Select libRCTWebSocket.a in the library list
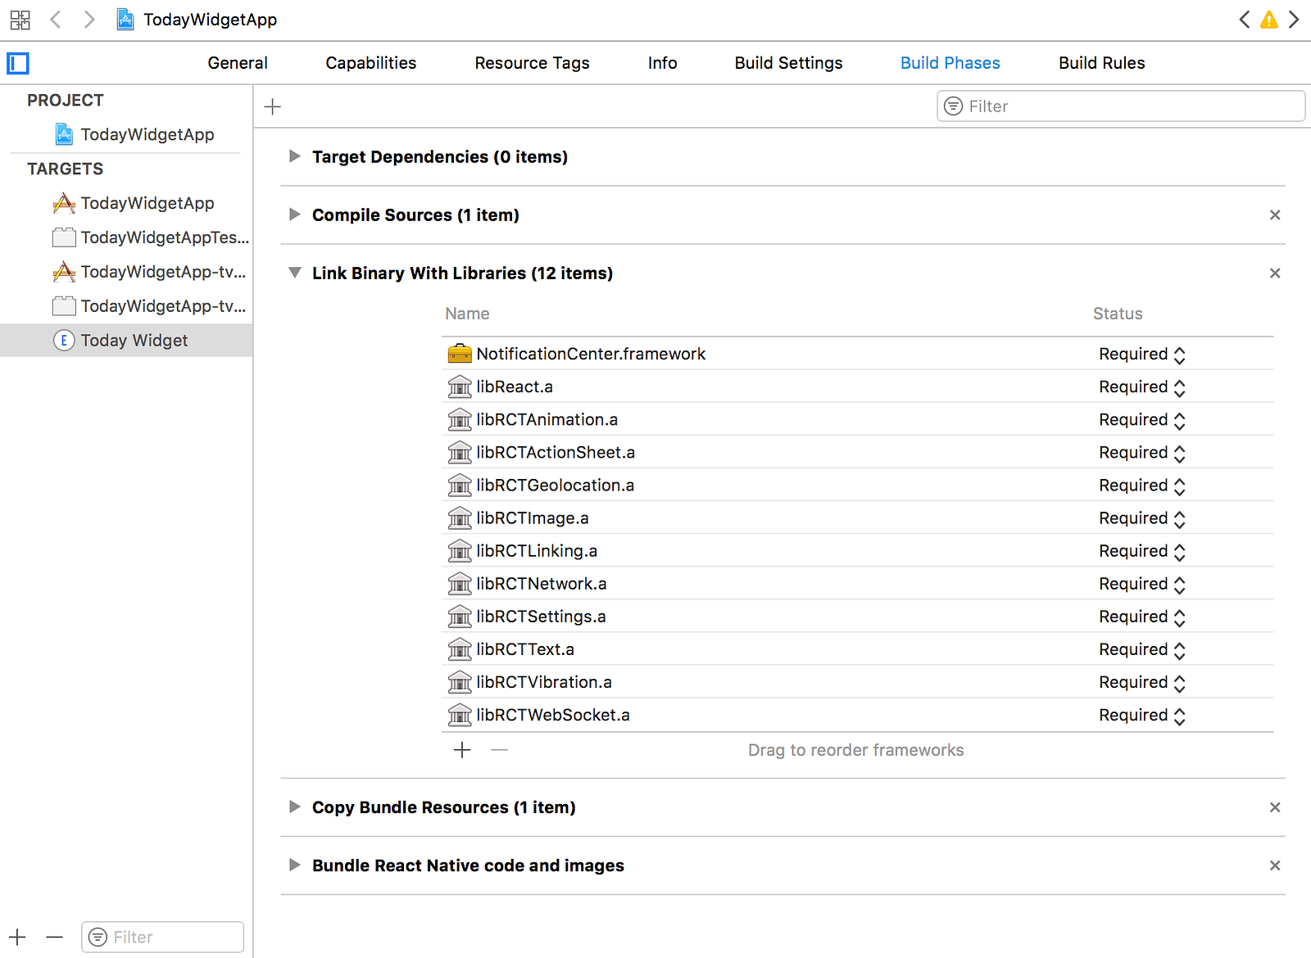The width and height of the screenshot is (1311, 958). [x=553, y=715]
